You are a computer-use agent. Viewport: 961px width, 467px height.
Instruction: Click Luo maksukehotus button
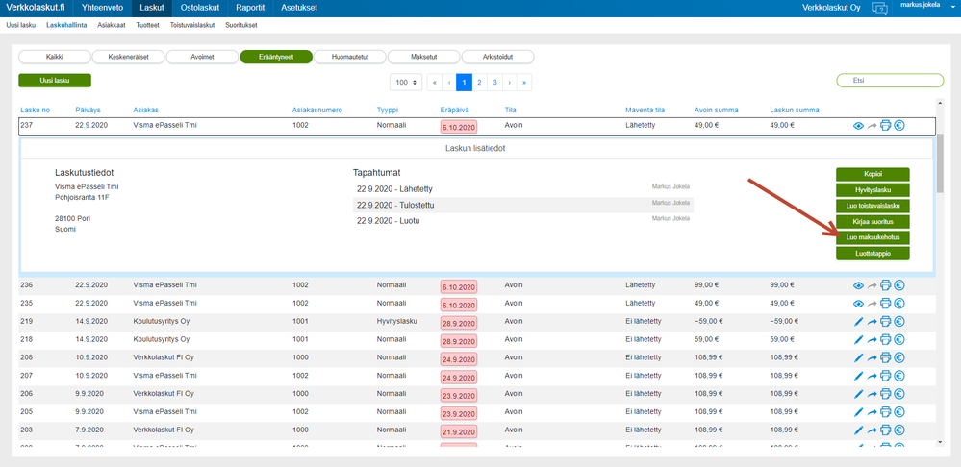pyautogui.click(x=872, y=237)
